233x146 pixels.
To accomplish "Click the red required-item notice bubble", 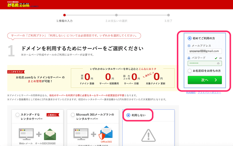I will pyautogui.click(x=74, y=36).
